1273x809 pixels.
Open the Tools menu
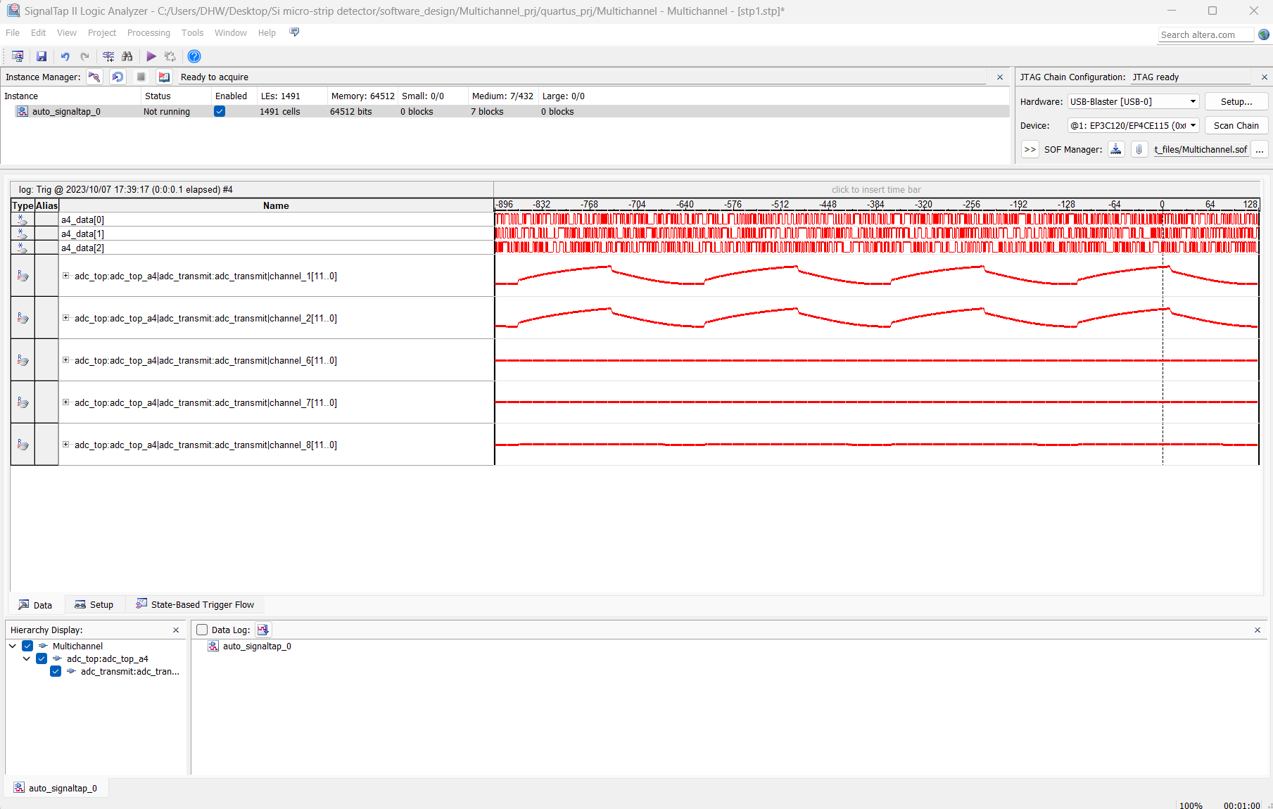[192, 32]
